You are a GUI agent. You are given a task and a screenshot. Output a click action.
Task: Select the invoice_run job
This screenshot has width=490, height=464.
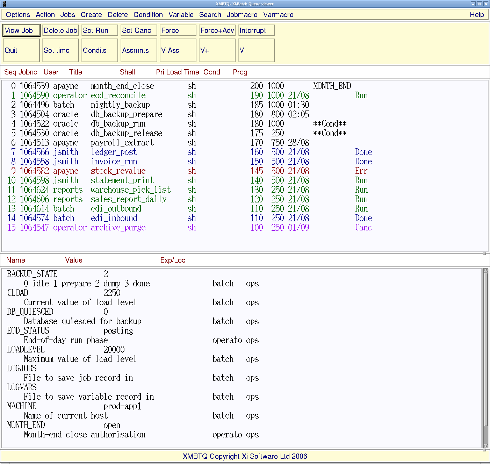[x=245, y=162]
